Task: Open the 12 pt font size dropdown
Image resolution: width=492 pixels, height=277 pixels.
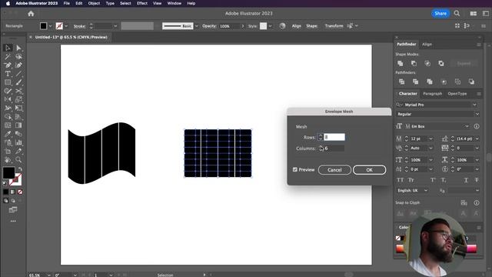Action: point(430,138)
